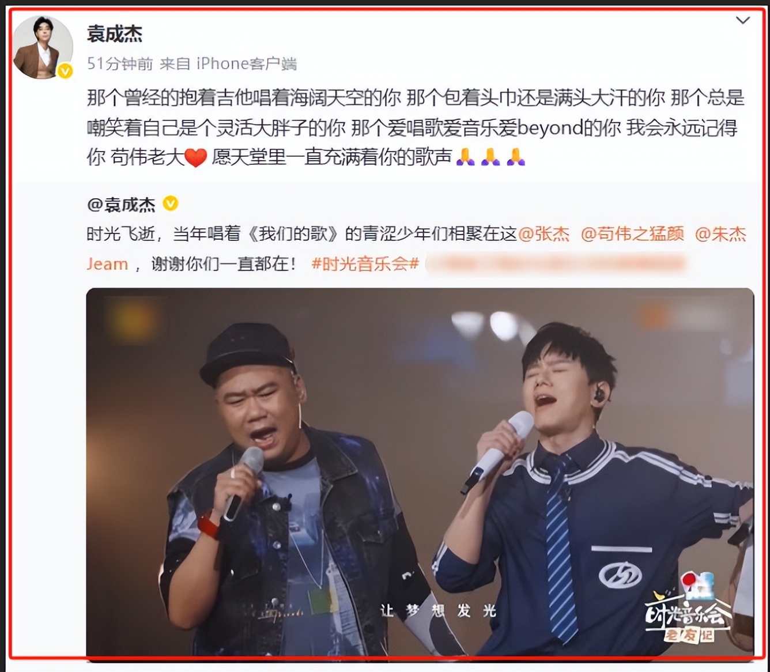Click the Jeam mention continuation

click(107, 264)
